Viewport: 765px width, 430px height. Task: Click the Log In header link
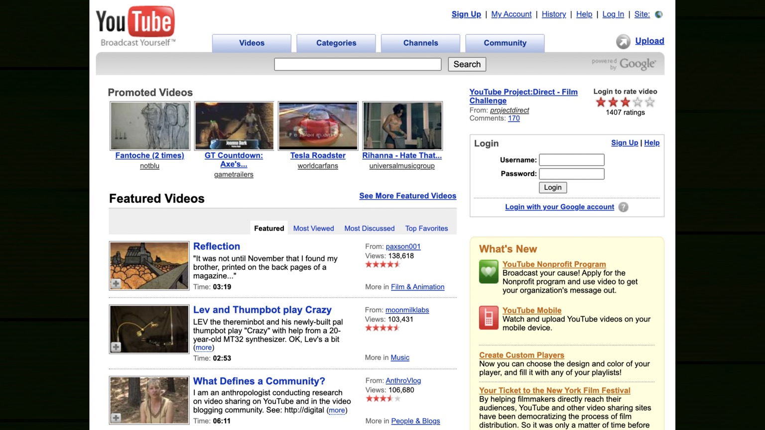pos(613,14)
